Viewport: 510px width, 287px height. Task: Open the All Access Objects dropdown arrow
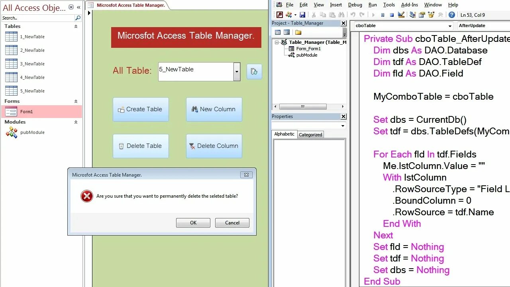(x=71, y=7)
